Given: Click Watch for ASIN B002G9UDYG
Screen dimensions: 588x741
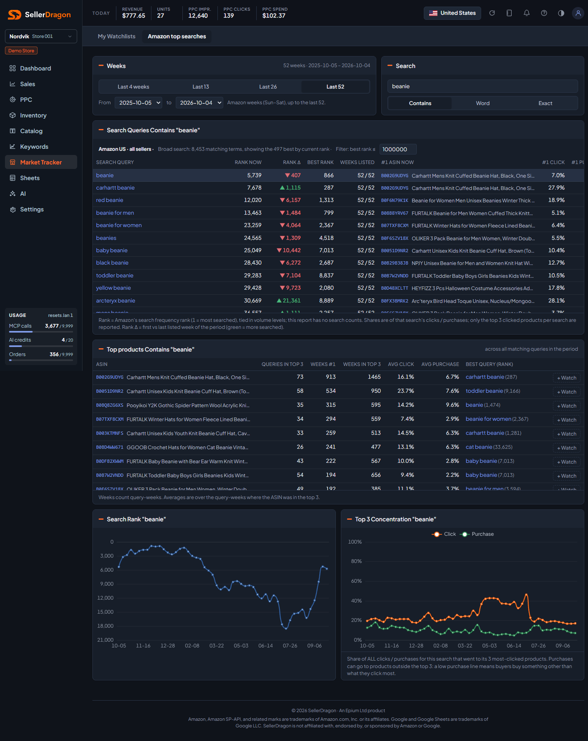Looking at the screenshot, I should click(567, 378).
